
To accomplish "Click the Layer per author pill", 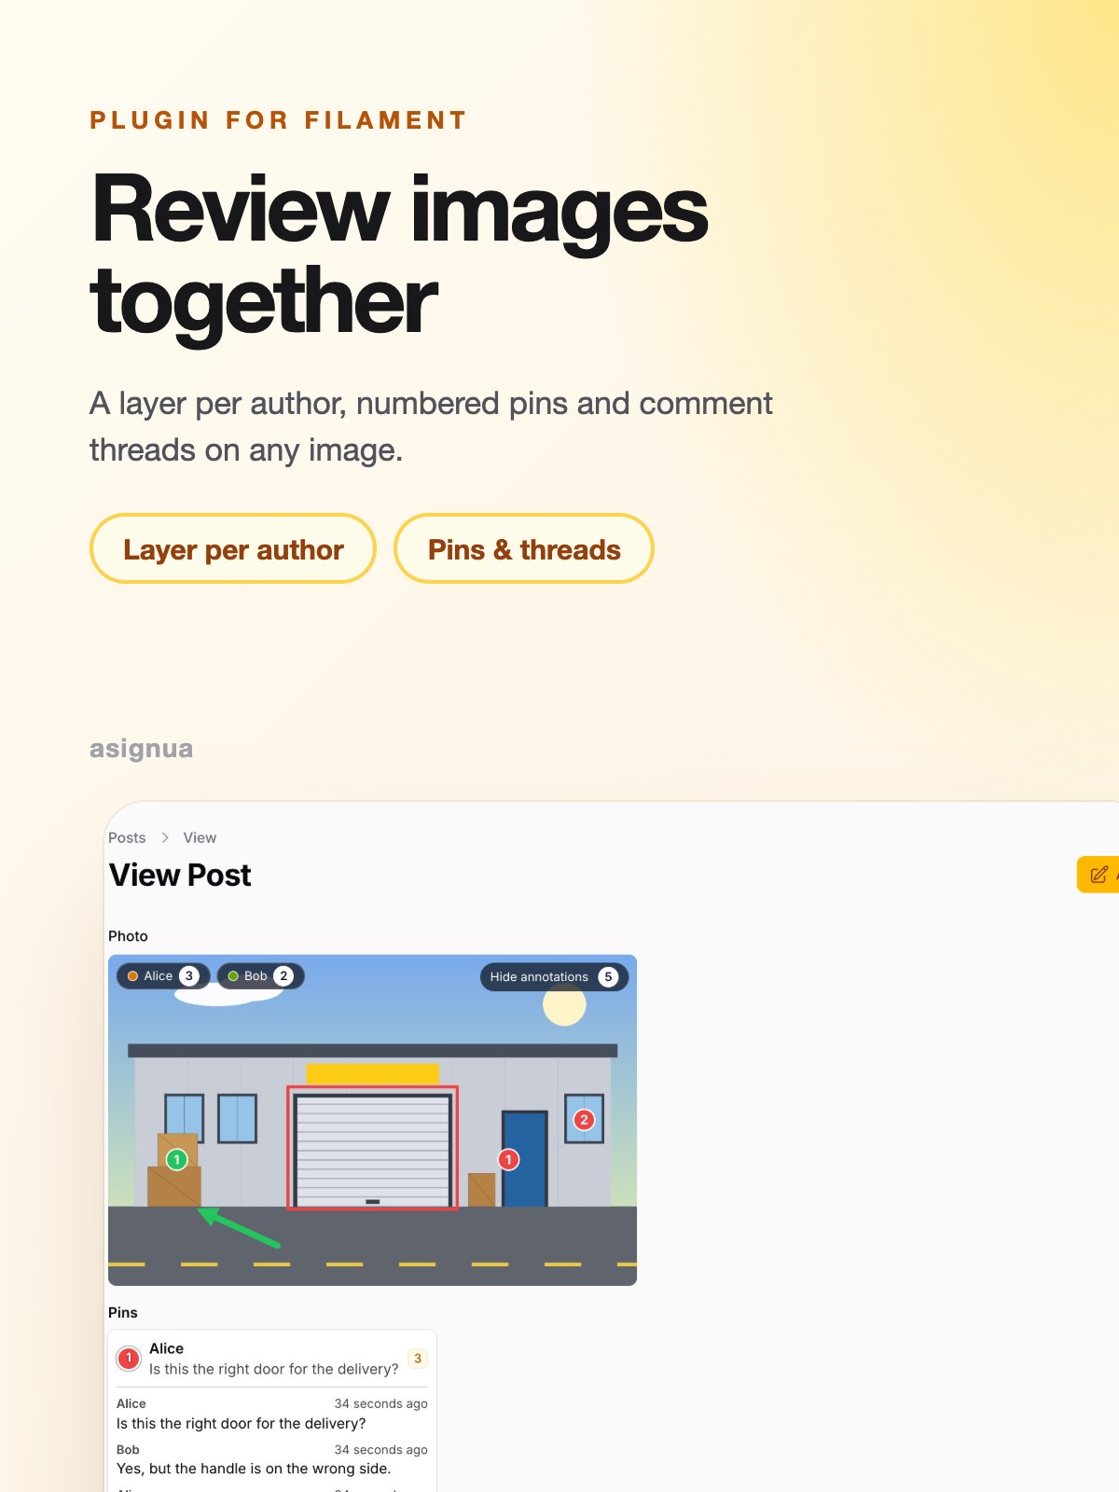I will (233, 549).
